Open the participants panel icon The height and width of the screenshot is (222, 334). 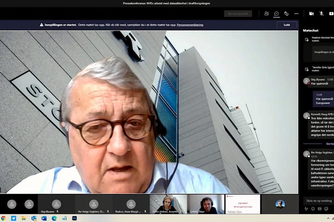[x=267, y=14]
